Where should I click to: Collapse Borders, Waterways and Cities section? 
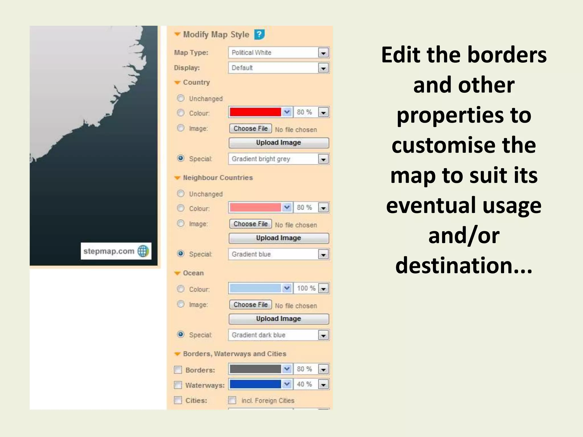[177, 354]
